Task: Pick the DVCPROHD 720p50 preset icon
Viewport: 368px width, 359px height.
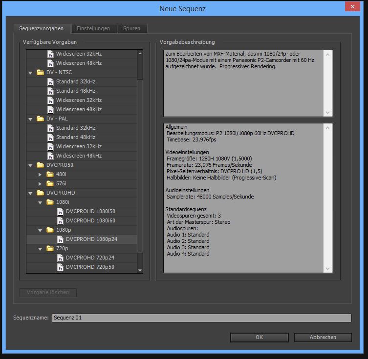Action: (60, 267)
